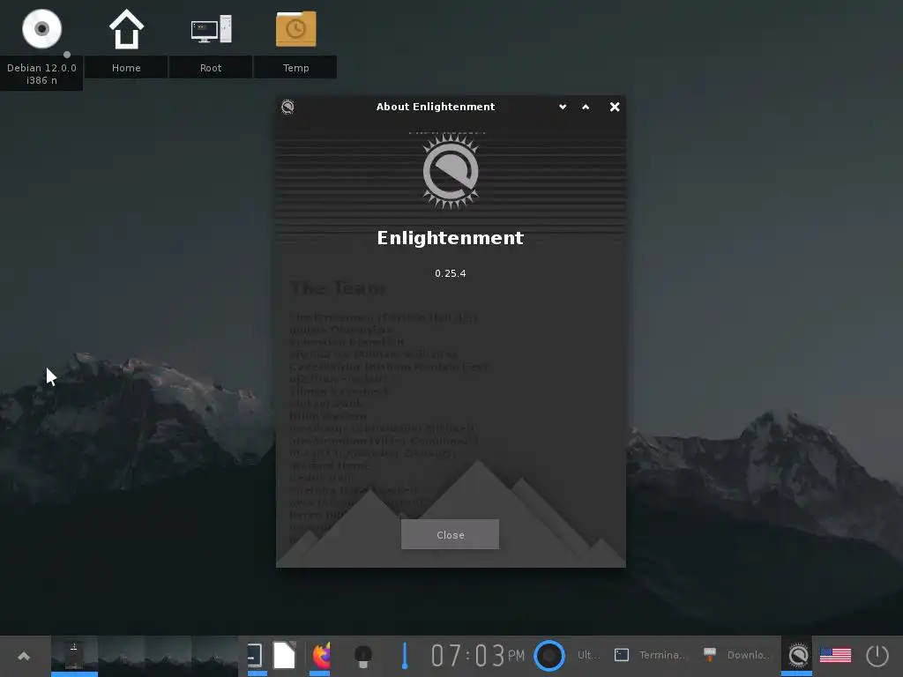Shade About Enlightenment window with down chevron
Image resolution: width=903 pixels, height=677 pixels.
click(x=563, y=107)
